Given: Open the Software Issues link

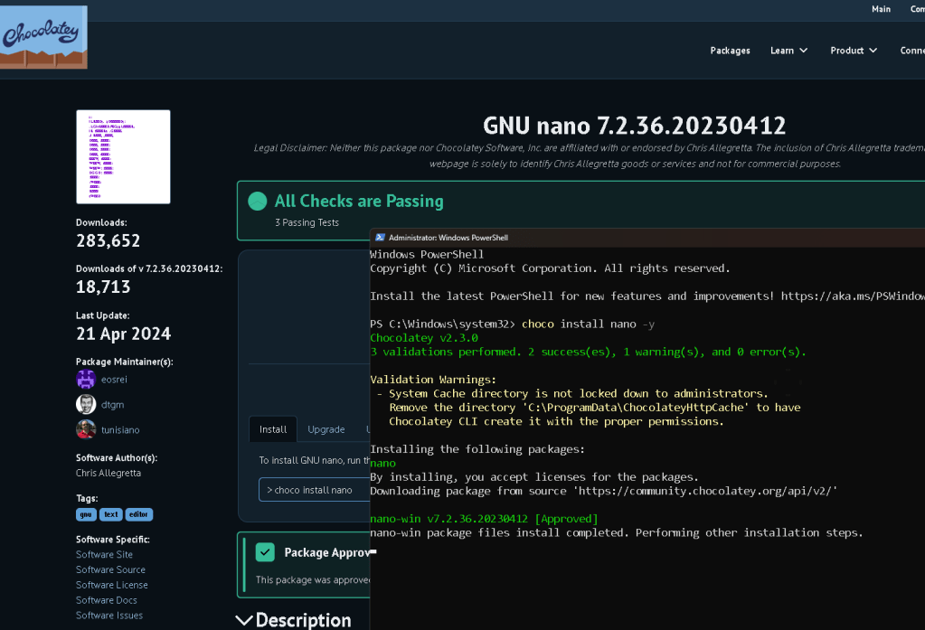Looking at the screenshot, I should pyautogui.click(x=109, y=616).
